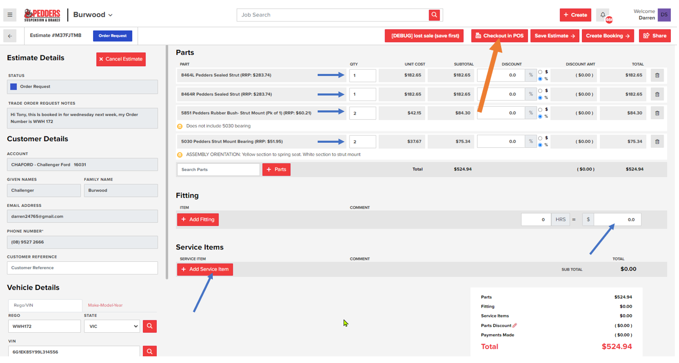The height and width of the screenshot is (363, 679).
Task: Cancel the estimate
Action: [x=121, y=59]
